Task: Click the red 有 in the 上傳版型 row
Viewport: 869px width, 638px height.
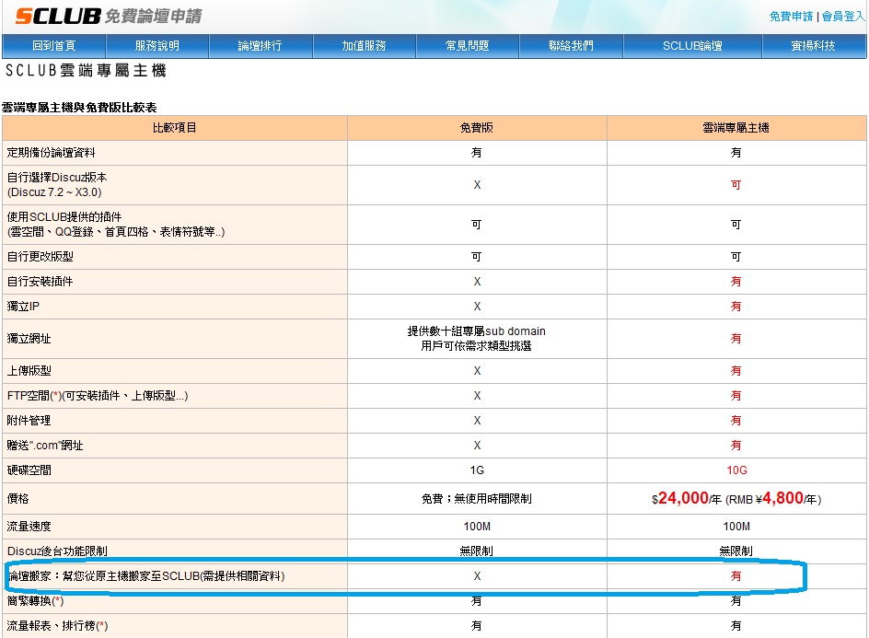Action: tap(736, 371)
